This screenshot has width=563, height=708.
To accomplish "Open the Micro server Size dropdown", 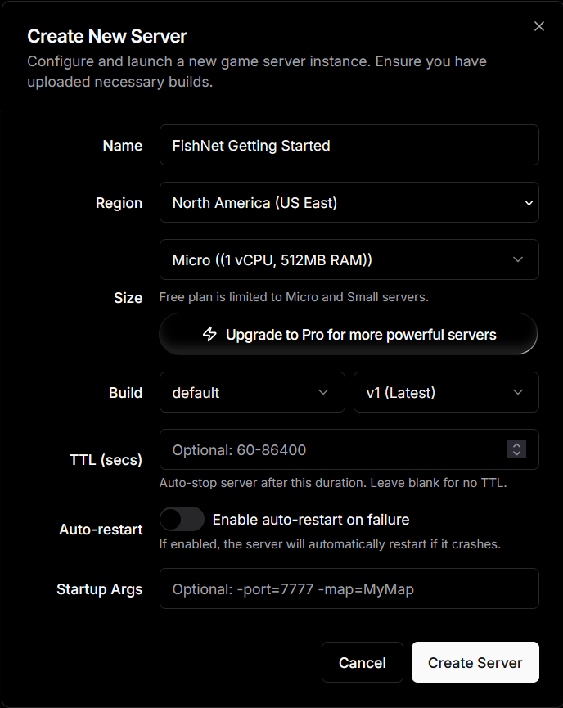I will (x=349, y=259).
